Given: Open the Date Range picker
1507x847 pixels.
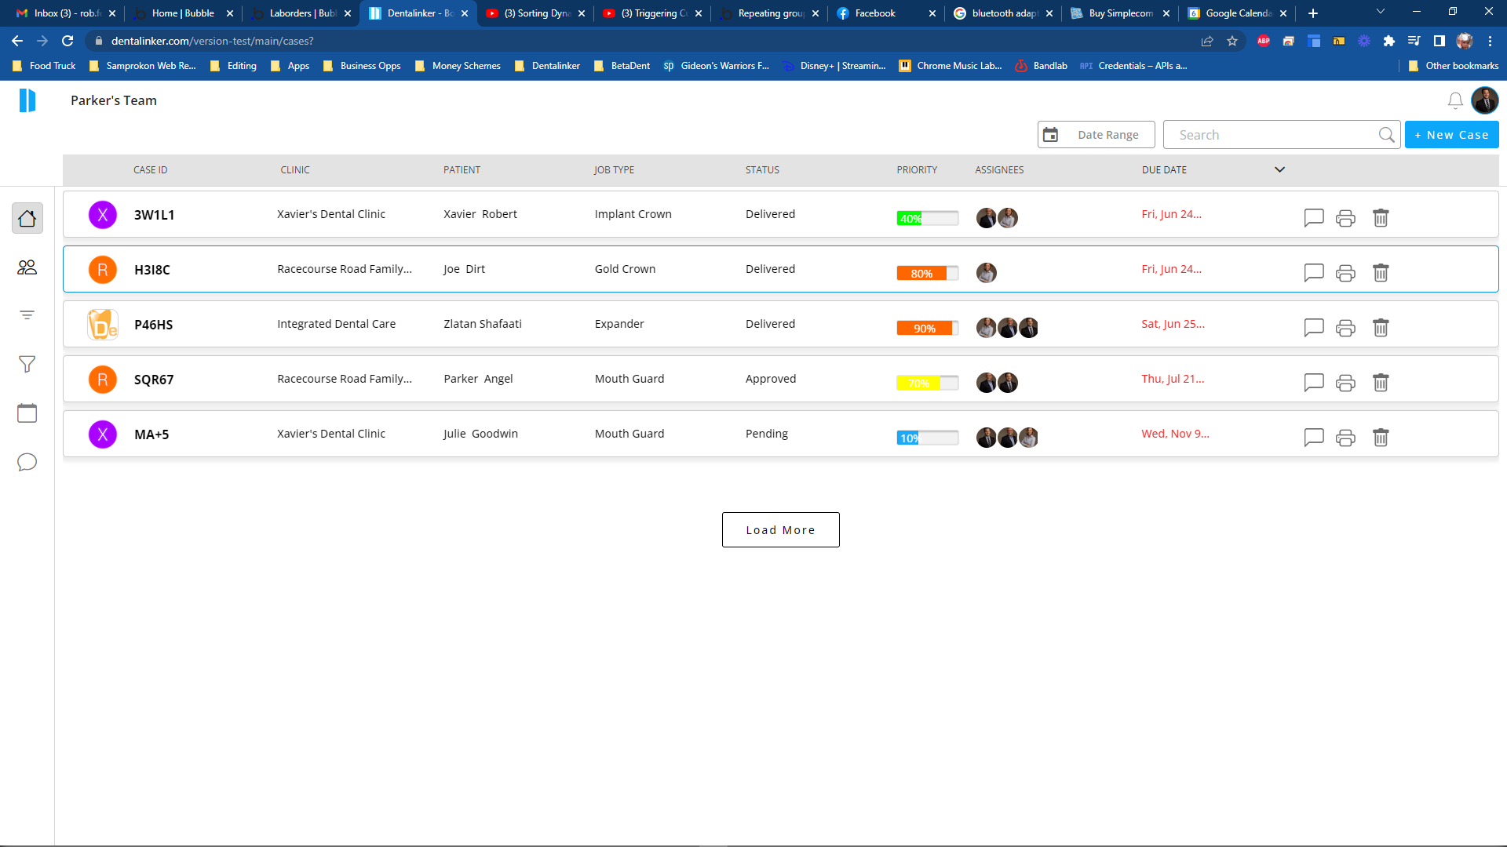Looking at the screenshot, I should [x=1096, y=135].
